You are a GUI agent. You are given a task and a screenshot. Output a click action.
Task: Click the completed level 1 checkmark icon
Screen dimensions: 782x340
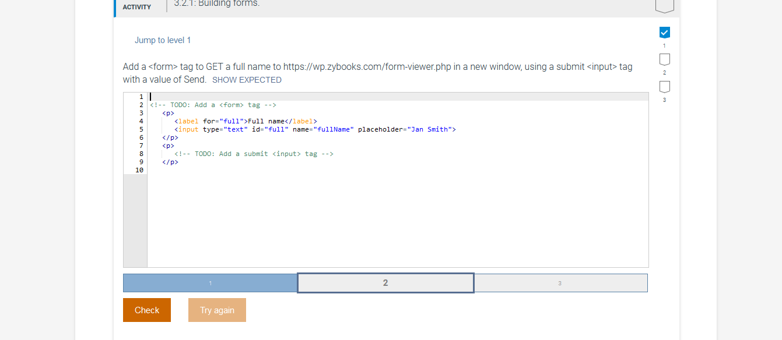[x=664, y=32]
